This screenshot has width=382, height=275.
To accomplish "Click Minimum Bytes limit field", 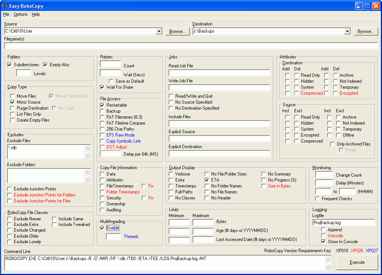I will click(x=179, y=222).
